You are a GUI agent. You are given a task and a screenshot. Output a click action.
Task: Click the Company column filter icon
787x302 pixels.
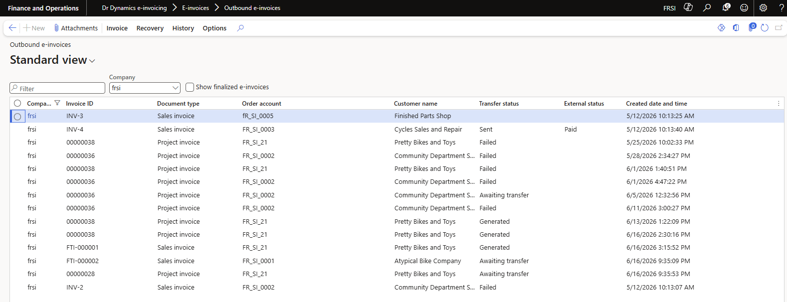tap(57, 103)
